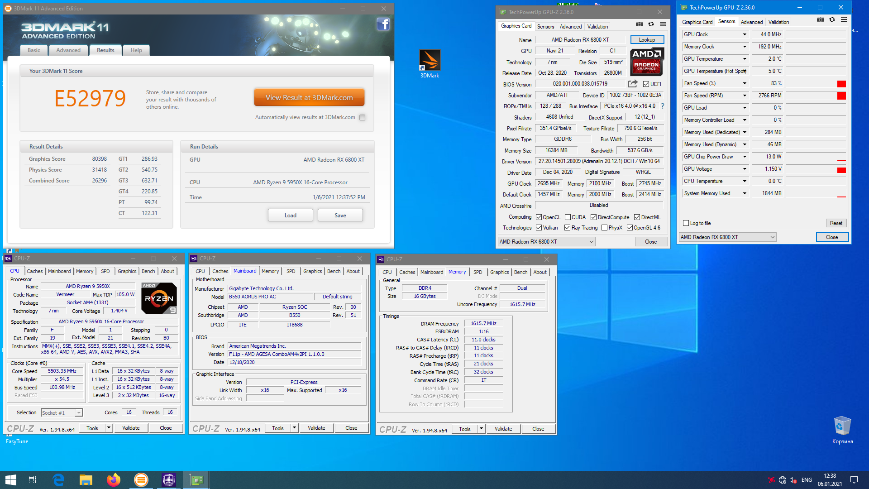Click View Result at 3DMark.com button

(309, 97)
